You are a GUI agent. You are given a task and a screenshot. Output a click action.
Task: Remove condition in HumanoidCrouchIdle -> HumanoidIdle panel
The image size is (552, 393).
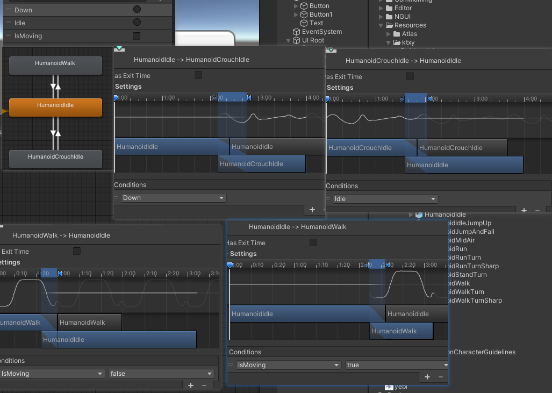click(537, 211)
